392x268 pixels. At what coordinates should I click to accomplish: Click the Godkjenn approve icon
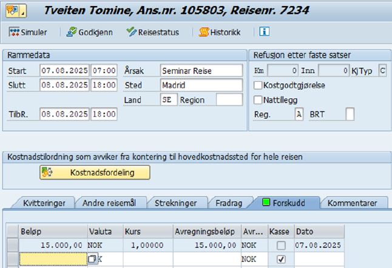72,32
